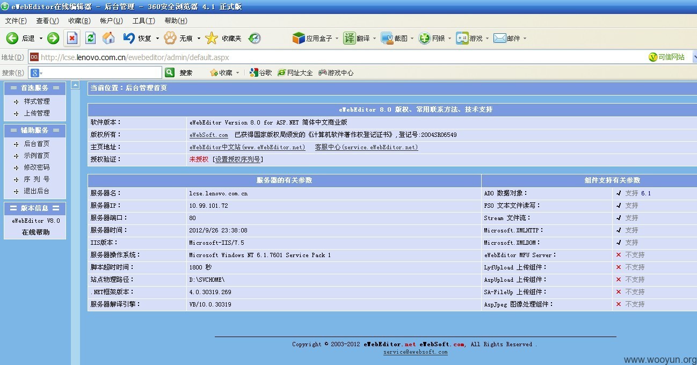697x365 pixels.
Task: Open 上传管理 in the sidebar
Action: [x=37, y=113]
